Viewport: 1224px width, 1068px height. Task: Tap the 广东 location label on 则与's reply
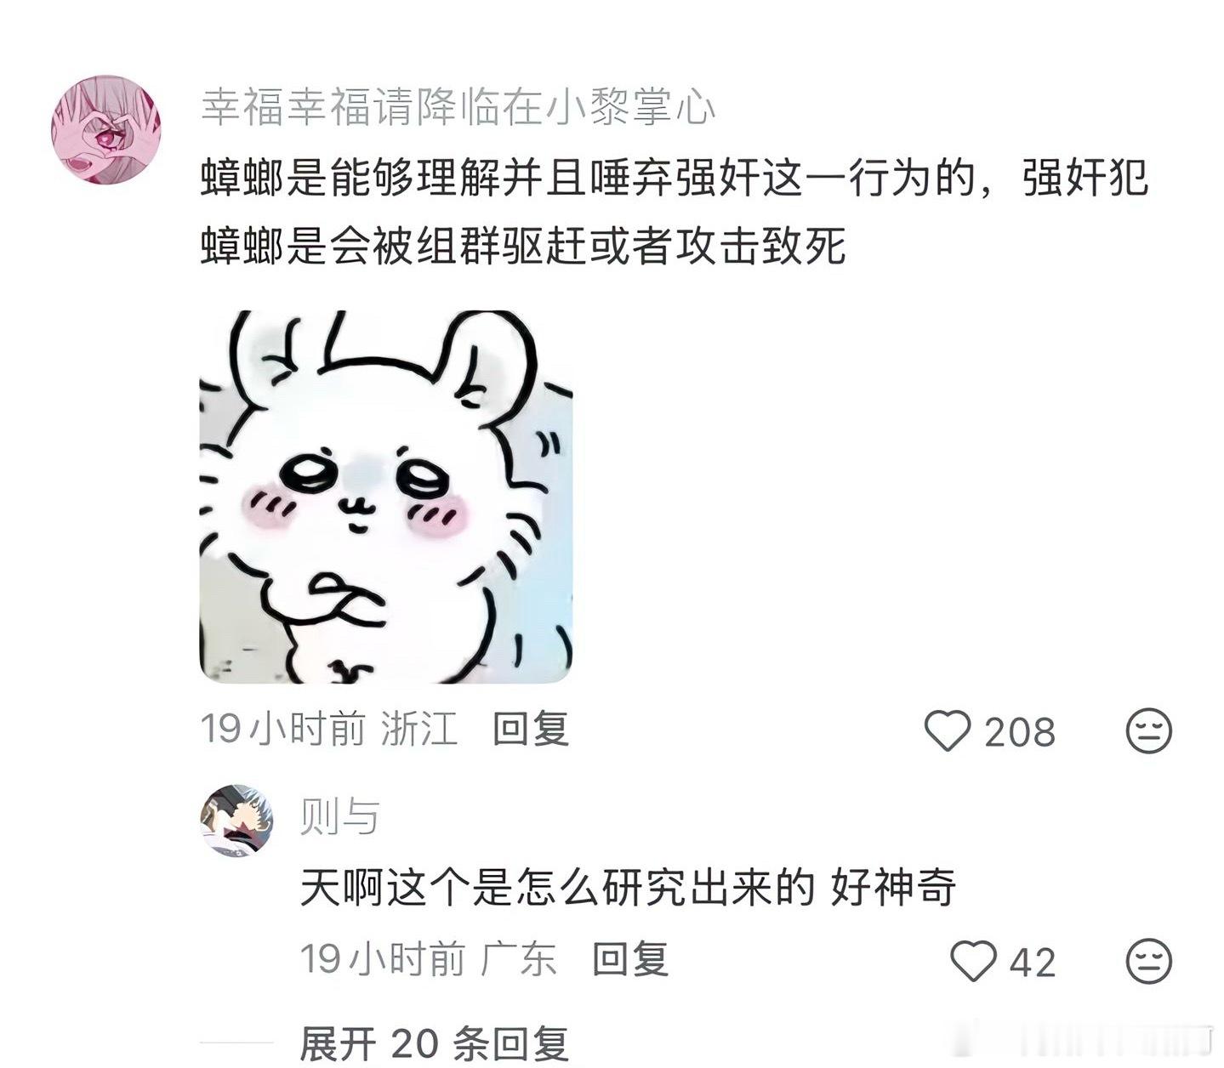tap(519, 959)
